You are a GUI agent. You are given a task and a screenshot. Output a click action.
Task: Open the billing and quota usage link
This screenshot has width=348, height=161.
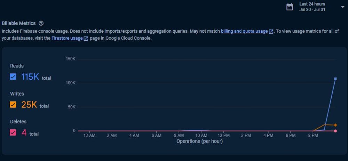tap(244, 31)
